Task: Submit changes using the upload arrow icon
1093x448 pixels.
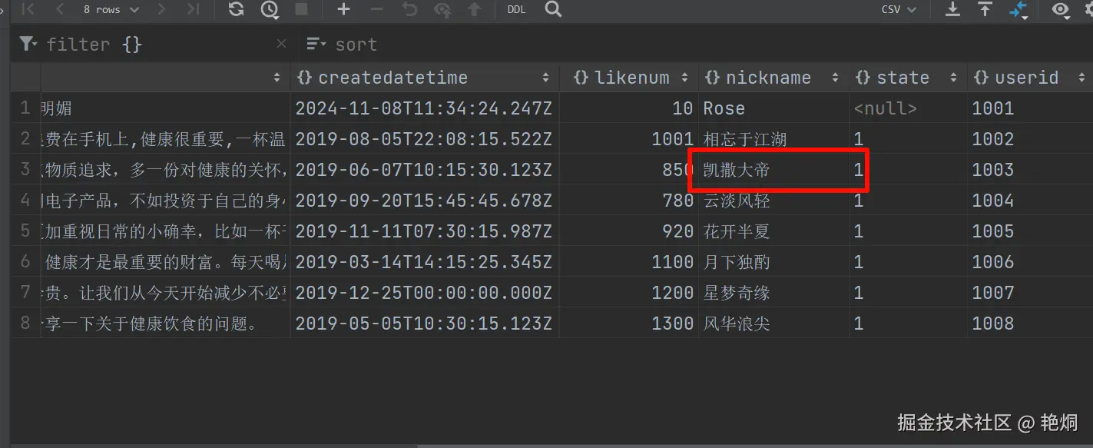Action: [474, 10]
